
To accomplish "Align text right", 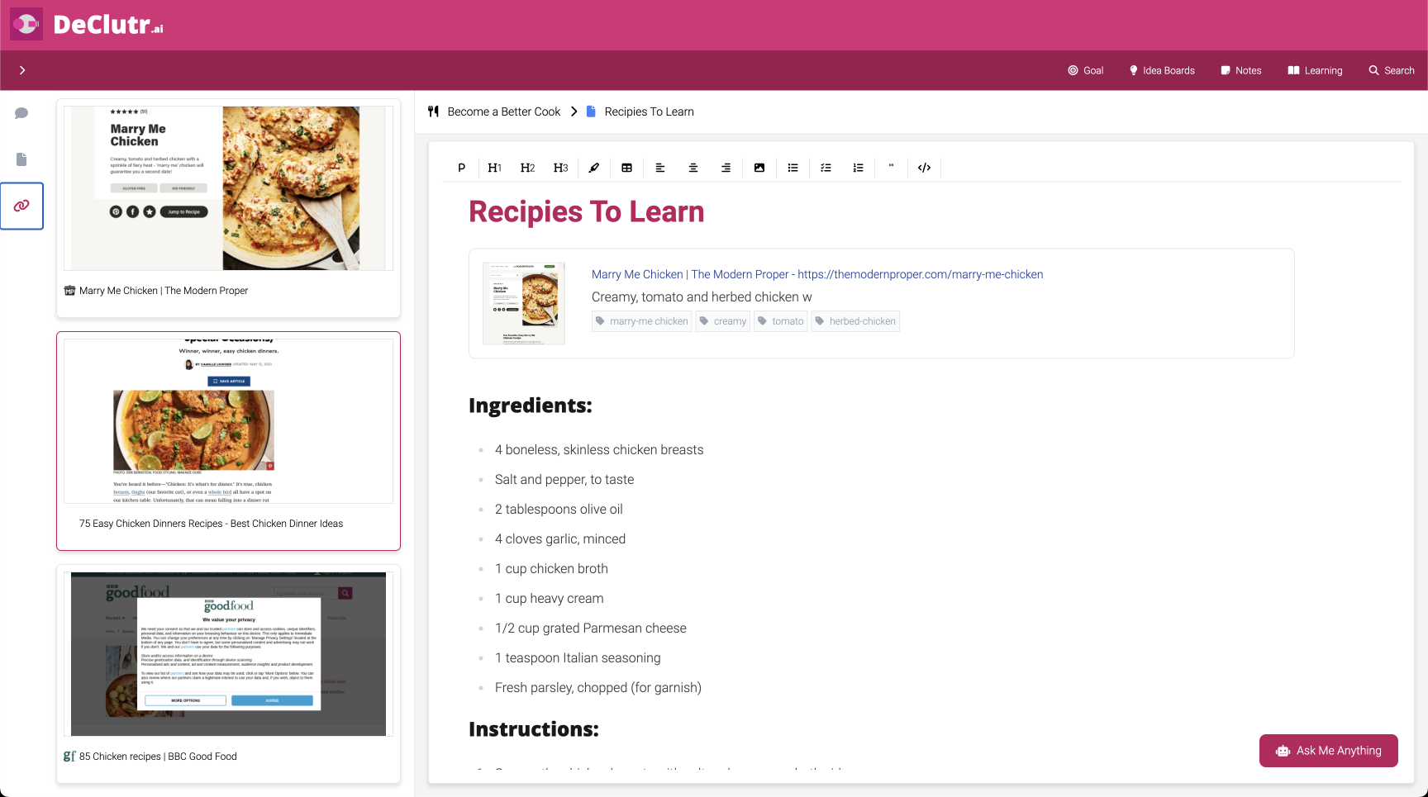I will pos(726,168).
